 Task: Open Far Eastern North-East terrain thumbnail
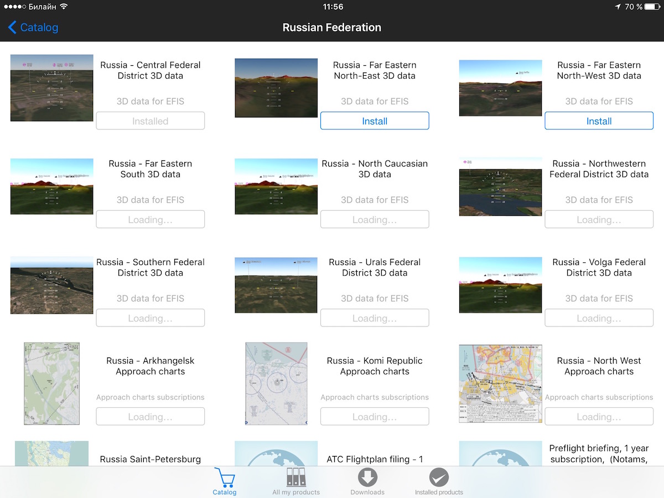[x=276, y=88]
